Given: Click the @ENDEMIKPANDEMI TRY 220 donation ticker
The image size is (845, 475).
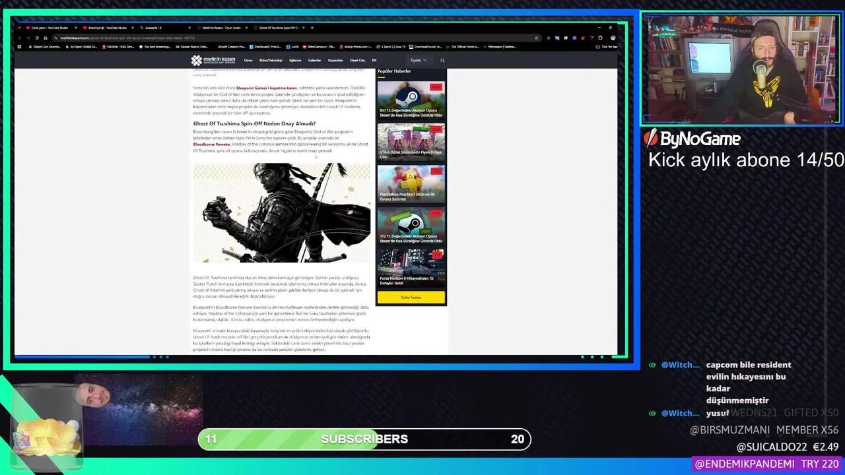Looking at the screenshot, I should coord(766,464).
